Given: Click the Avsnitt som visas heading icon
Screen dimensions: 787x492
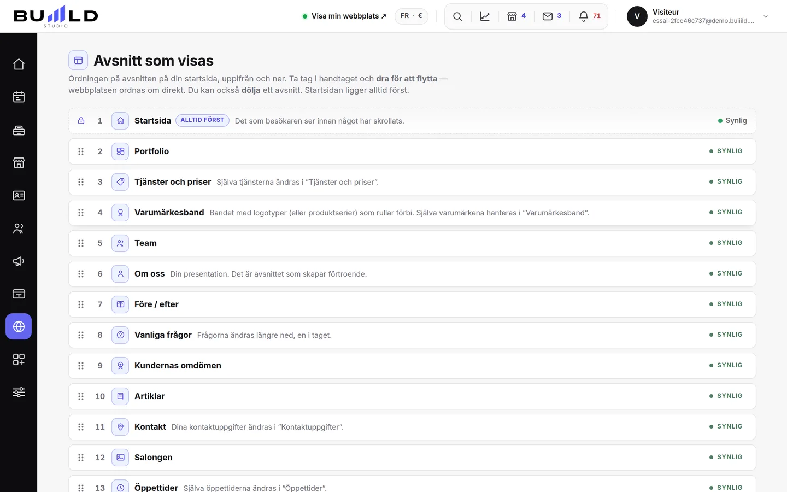Looking at the screenshot, I should click(78, 60).
